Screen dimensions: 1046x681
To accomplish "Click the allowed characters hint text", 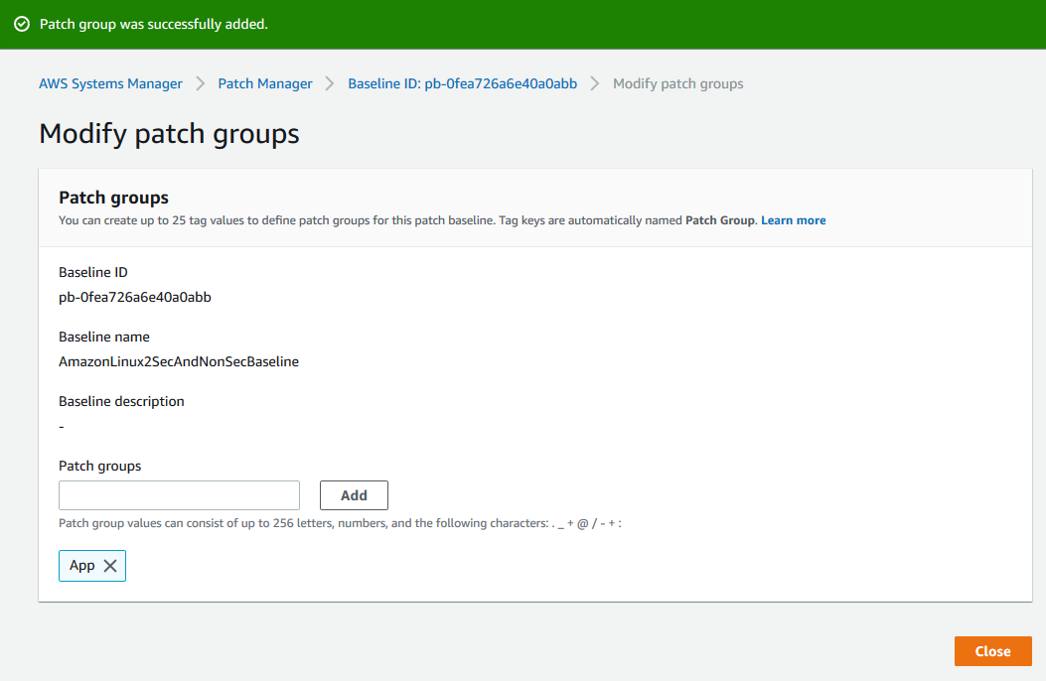I will pyautogui.click(x=340, y=523).
